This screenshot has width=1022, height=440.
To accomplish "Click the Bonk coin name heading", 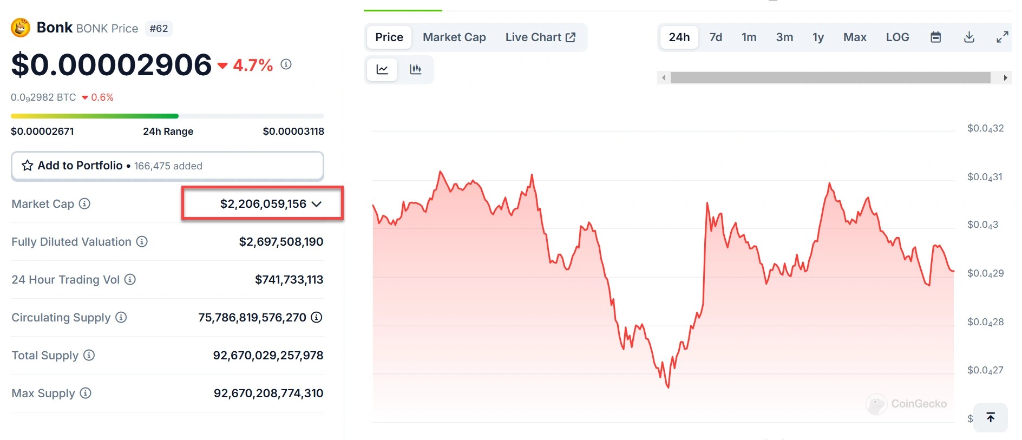I will (54, 28).
